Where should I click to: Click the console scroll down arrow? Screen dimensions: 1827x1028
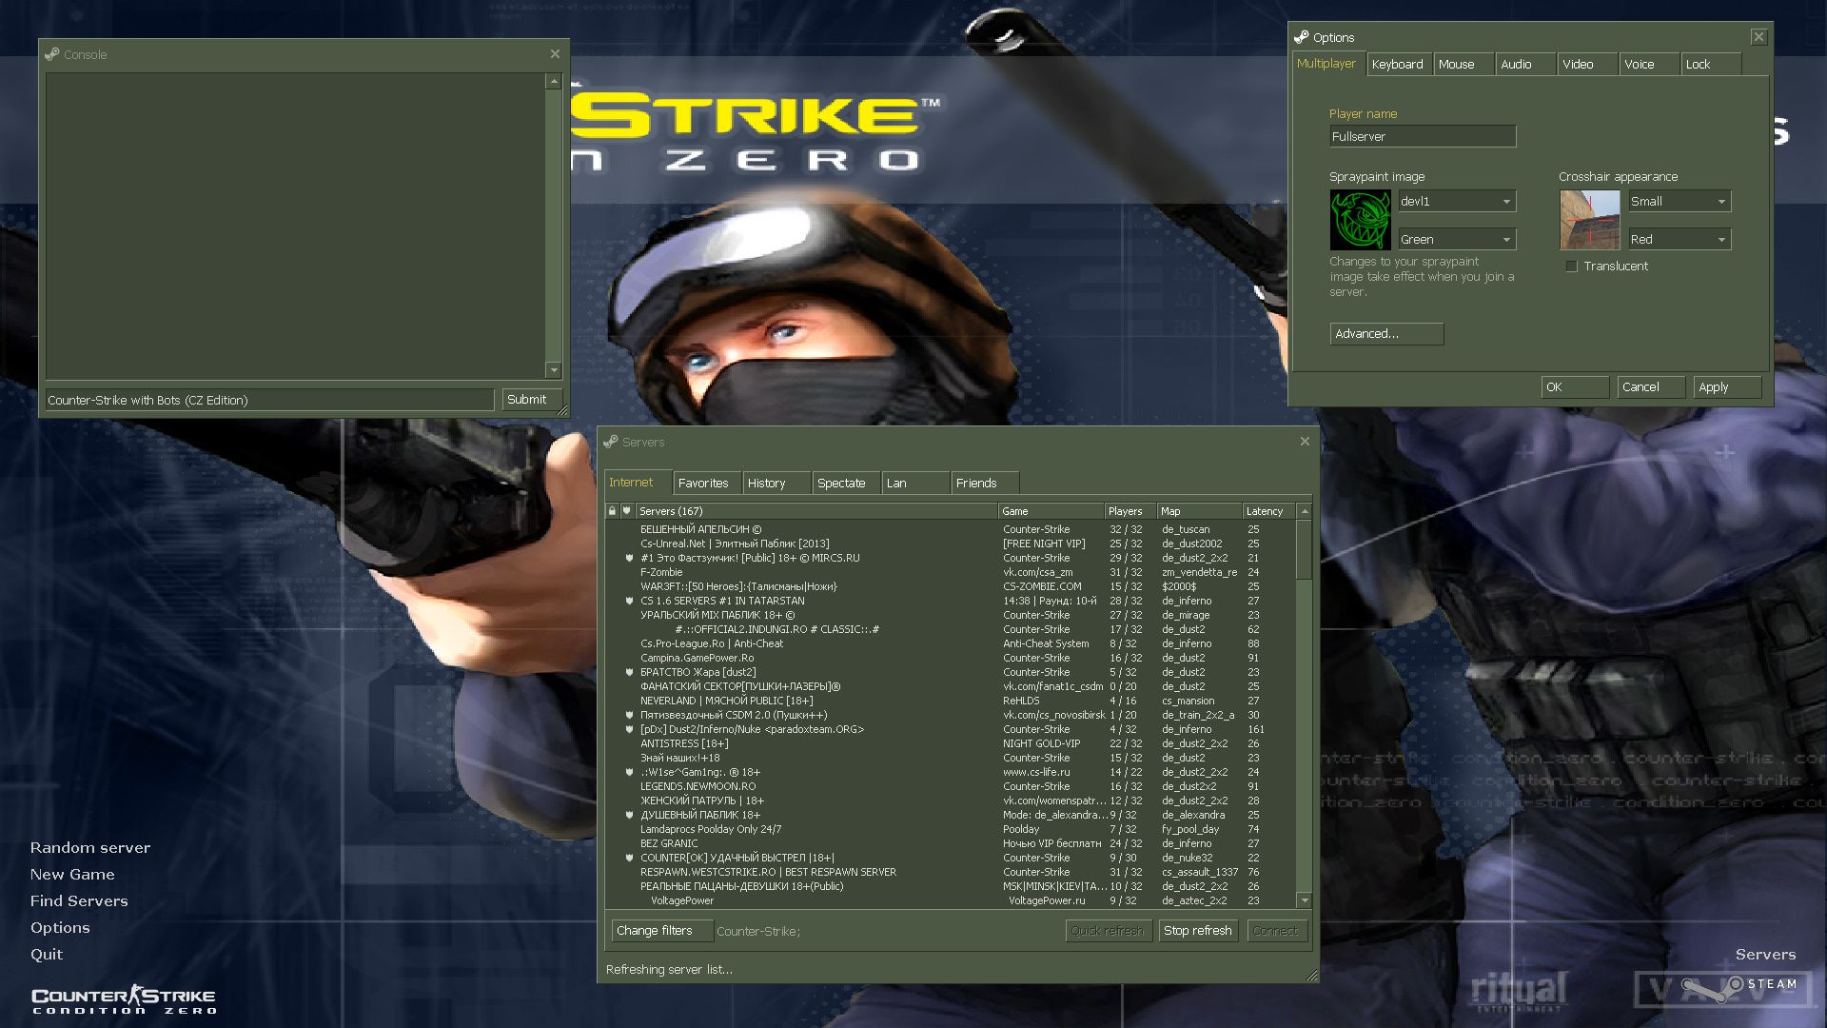click(x=554, y=369)
